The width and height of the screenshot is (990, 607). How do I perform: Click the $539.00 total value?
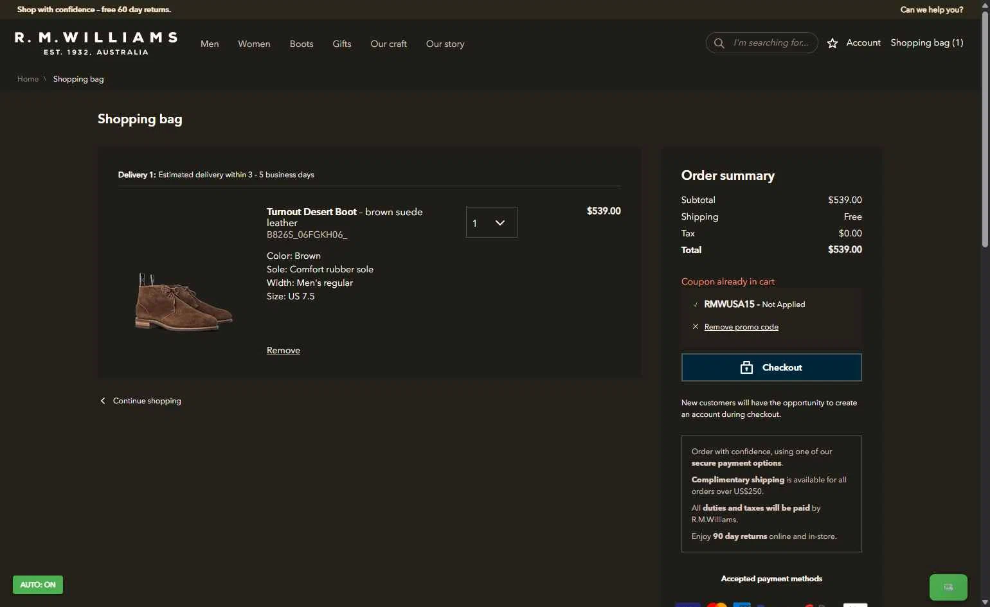click(845, 250)
